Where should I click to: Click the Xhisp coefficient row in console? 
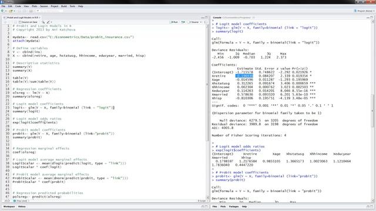point(264,98)
